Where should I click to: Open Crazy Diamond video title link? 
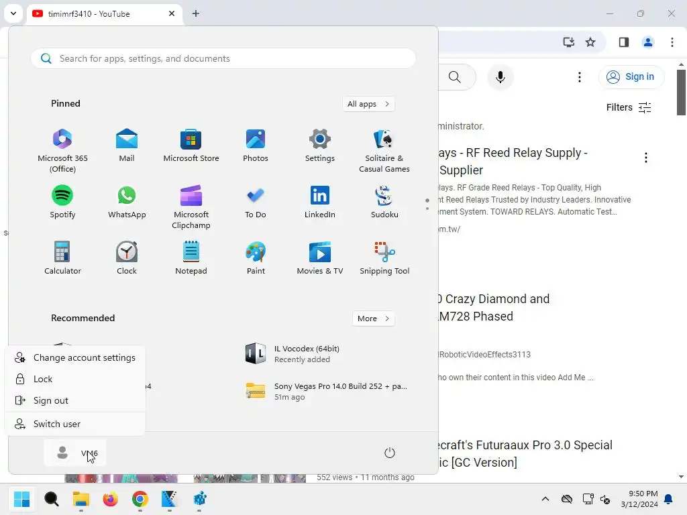click(x=493, y=307)
